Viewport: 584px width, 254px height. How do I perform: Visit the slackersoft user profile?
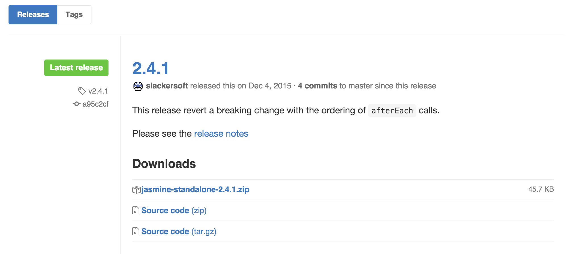[x=167, y=86]
